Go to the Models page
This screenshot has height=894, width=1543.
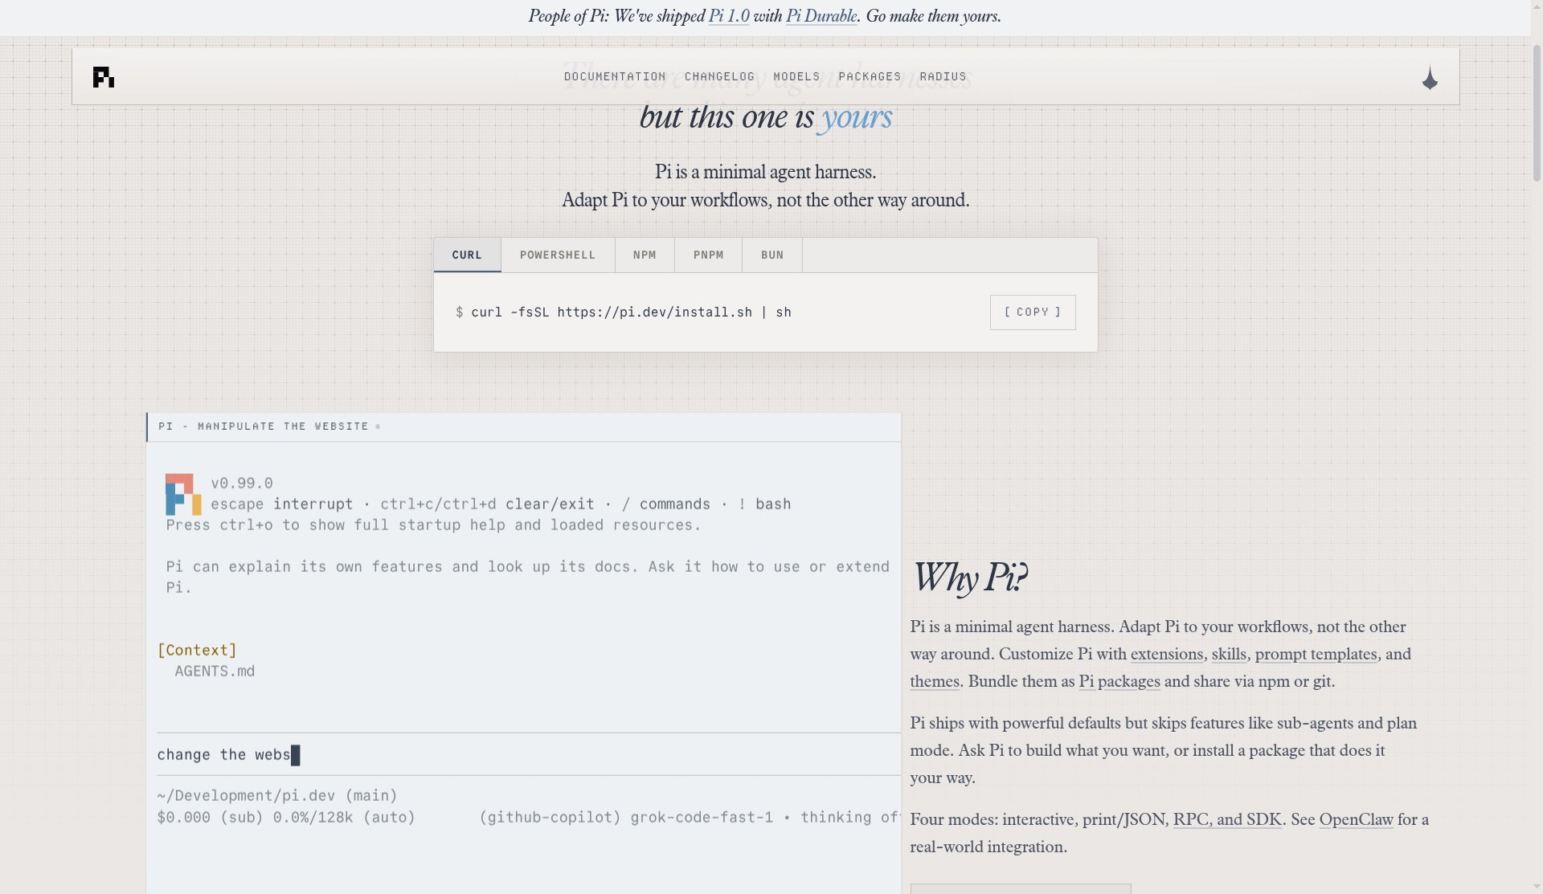796,76
